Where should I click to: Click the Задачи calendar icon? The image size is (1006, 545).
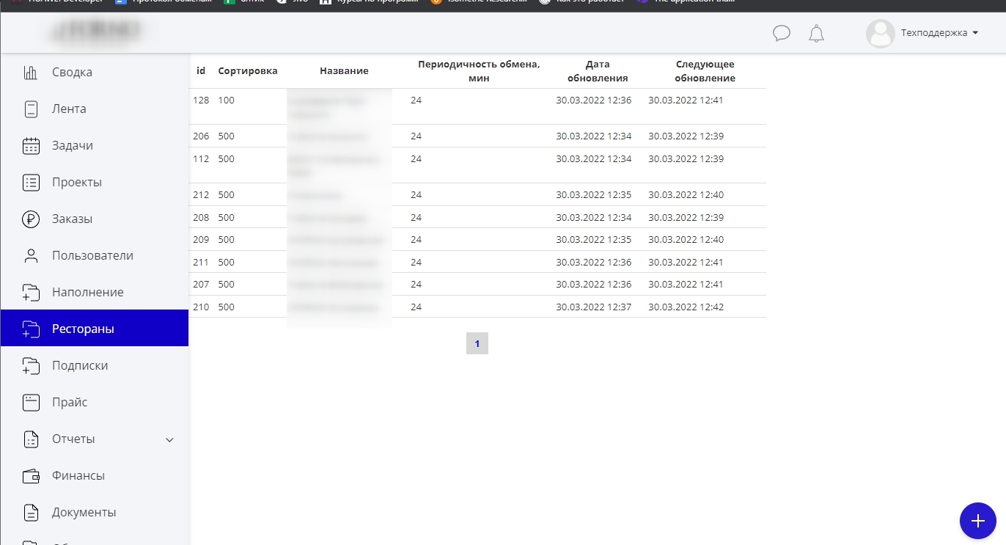coord(31,145)
